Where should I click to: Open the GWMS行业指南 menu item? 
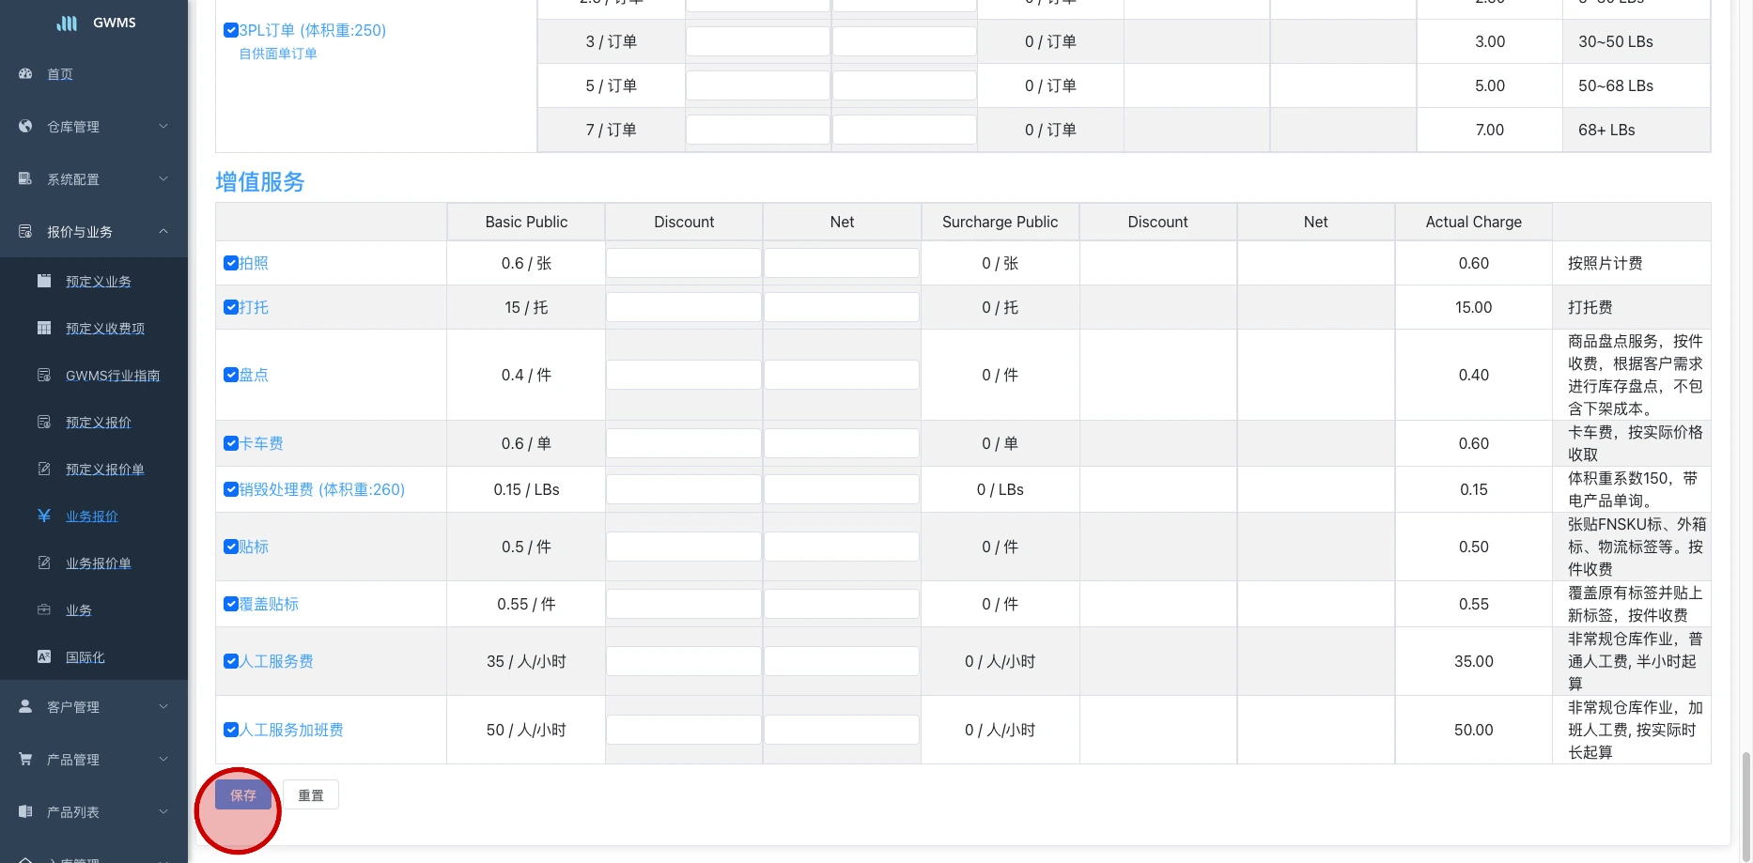coord(112,376)
